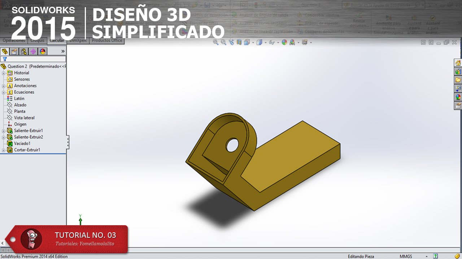Open the View Settings dropdown arrow

pyautogui.click(x=311, y=42)
